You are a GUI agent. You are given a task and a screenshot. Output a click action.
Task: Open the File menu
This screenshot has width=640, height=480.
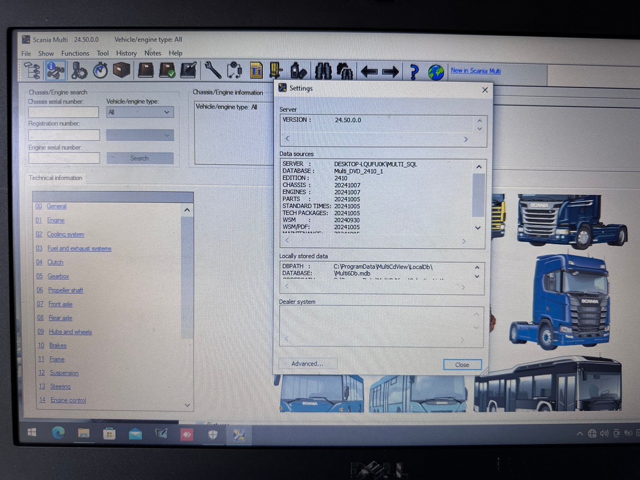[x=26, y=53]
